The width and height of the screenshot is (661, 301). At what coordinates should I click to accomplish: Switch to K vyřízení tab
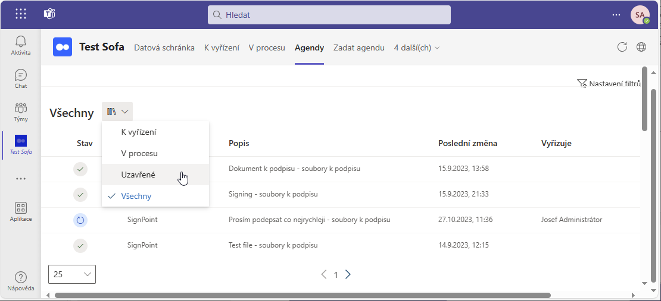(x=222, y=47)
